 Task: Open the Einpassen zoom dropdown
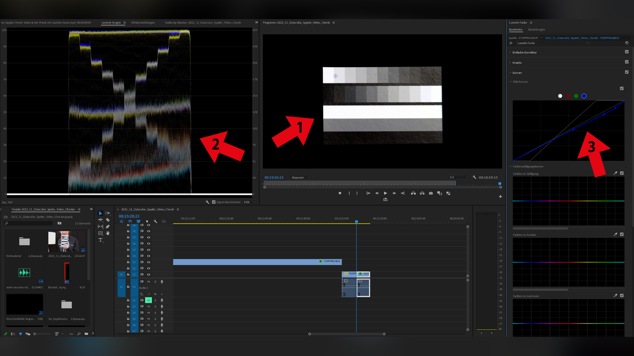(x=301, y=177)
